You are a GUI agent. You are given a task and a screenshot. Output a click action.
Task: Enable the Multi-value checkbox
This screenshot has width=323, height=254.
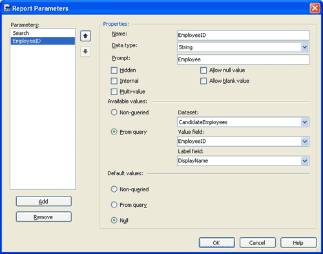pos(114,92)
